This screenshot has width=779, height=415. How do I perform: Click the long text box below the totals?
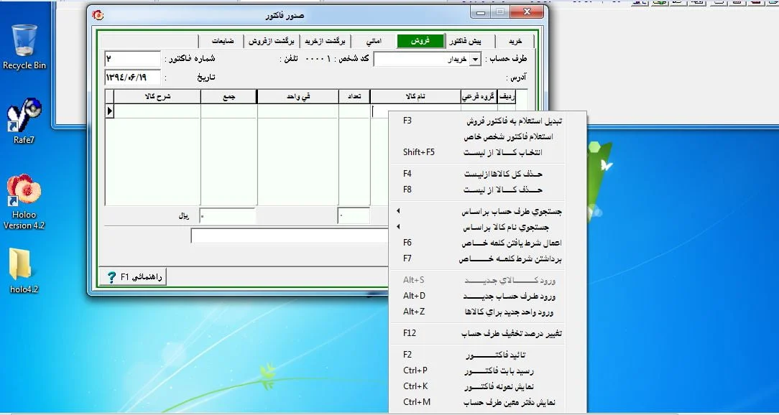coord(289,236)
